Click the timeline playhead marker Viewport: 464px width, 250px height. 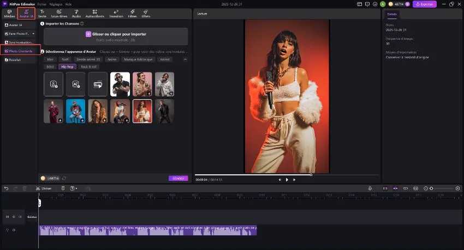pos(39,203)
